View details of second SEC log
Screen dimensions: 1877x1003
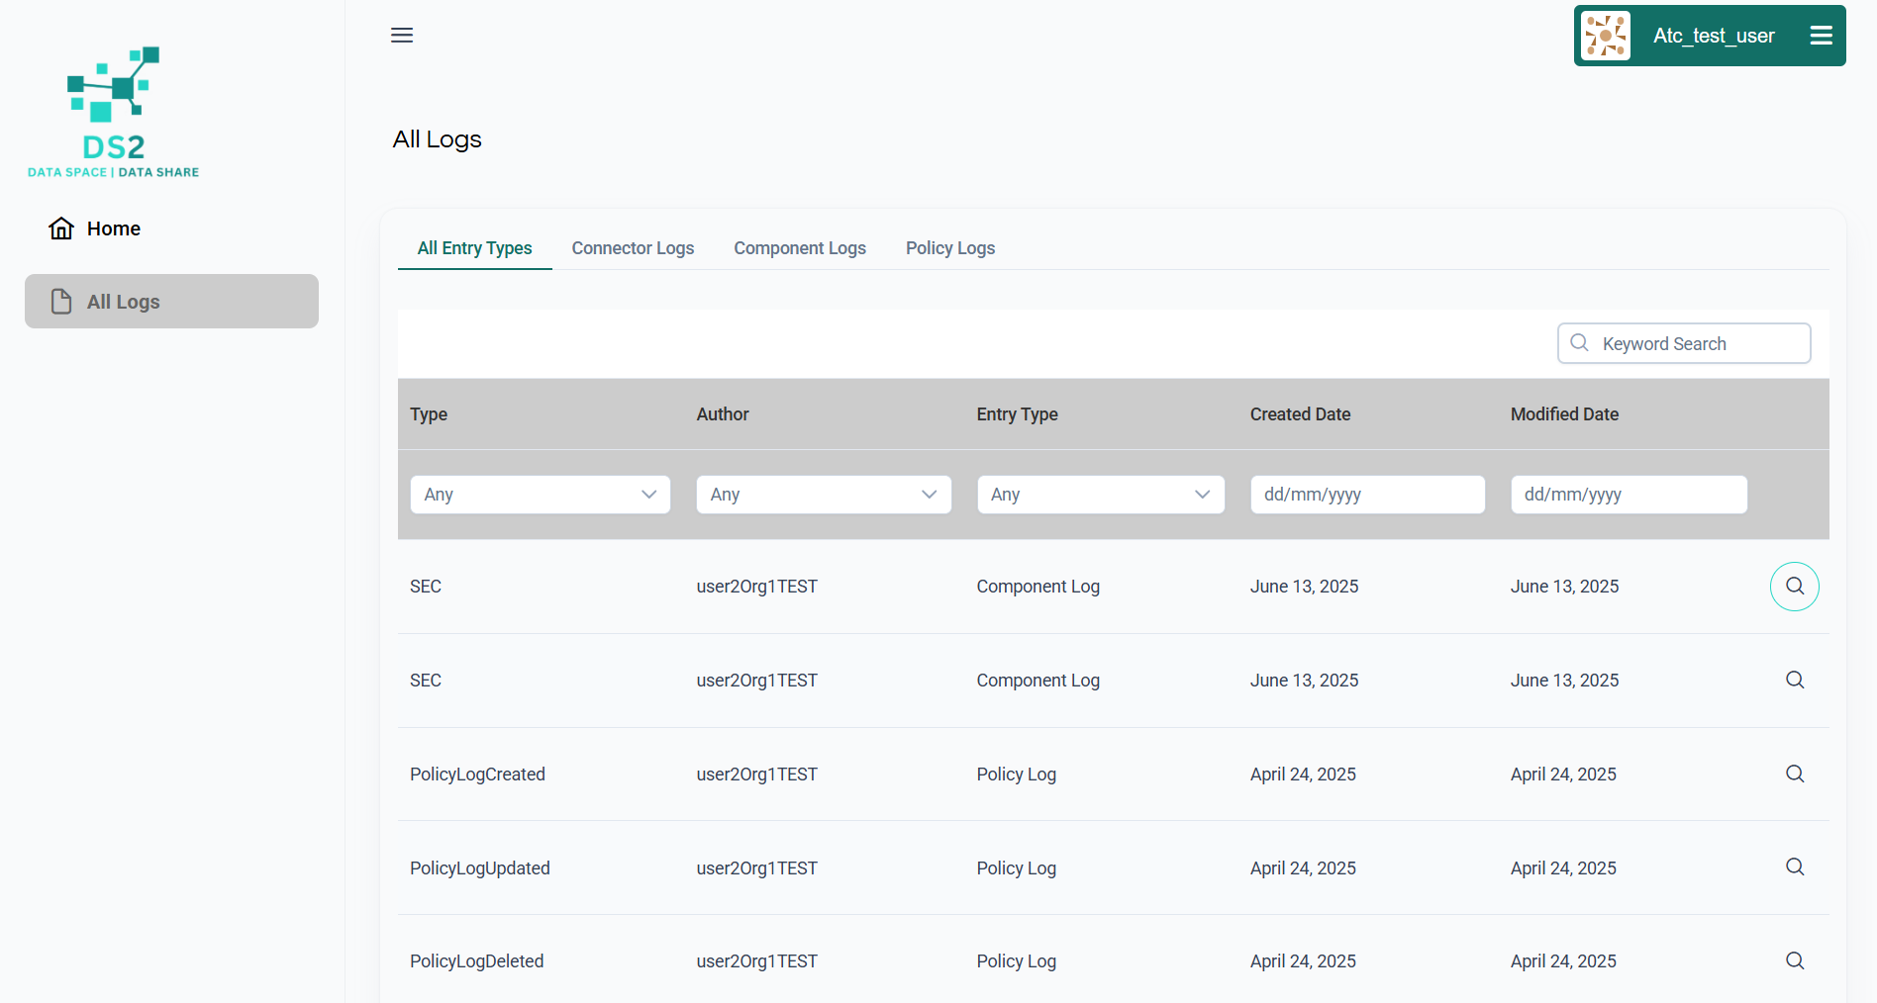tap(1794, 681)
